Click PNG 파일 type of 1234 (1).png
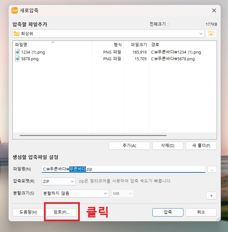The width and height of the screenshot is (228, 232). click(x=112, y=52)
